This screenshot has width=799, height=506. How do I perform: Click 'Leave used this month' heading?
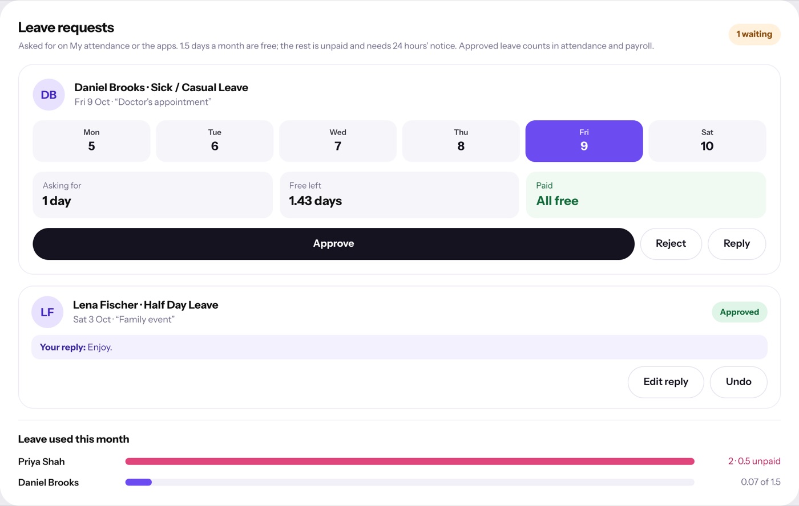coord(74,439)
